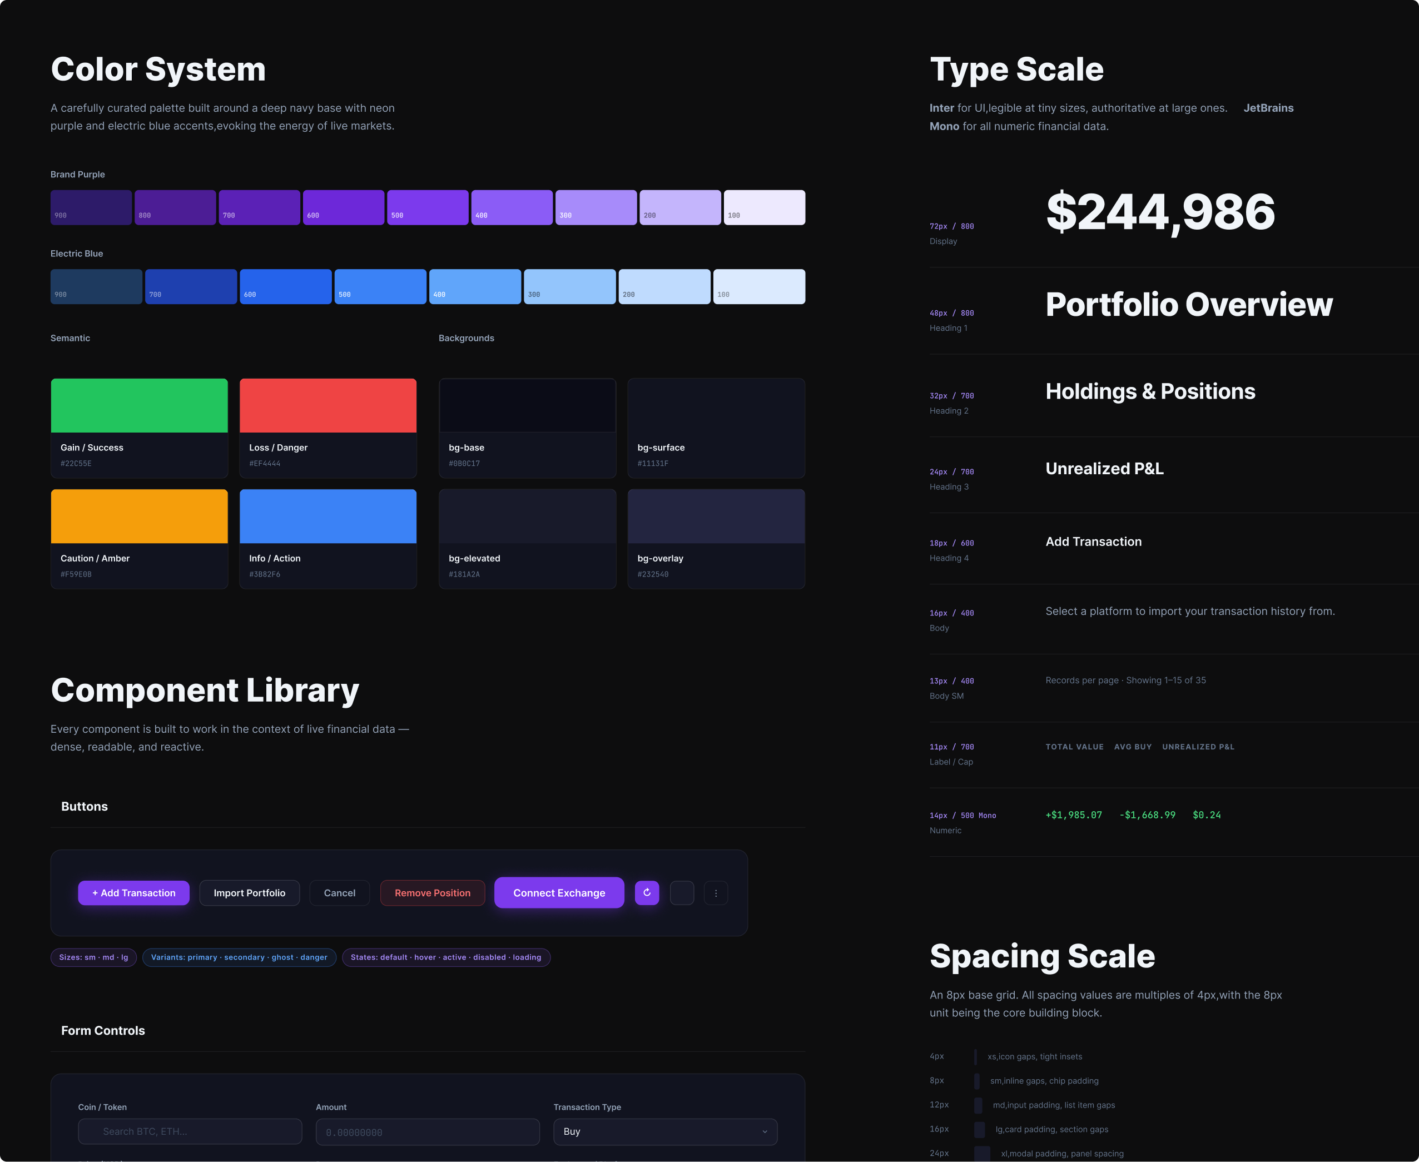Image resolution: width=1419 pixels, height=1162 pixels.
Task: Select the Brand Purple 600 swatch
Action: coord(344,207)
